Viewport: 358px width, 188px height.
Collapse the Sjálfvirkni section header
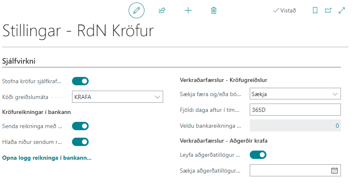[19, 61]
